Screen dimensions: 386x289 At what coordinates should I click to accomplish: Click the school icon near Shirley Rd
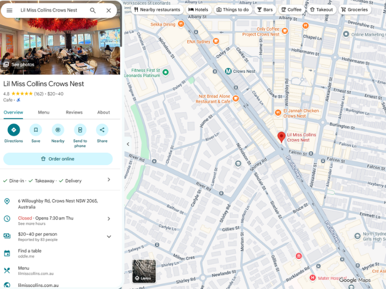pos(238,163)
